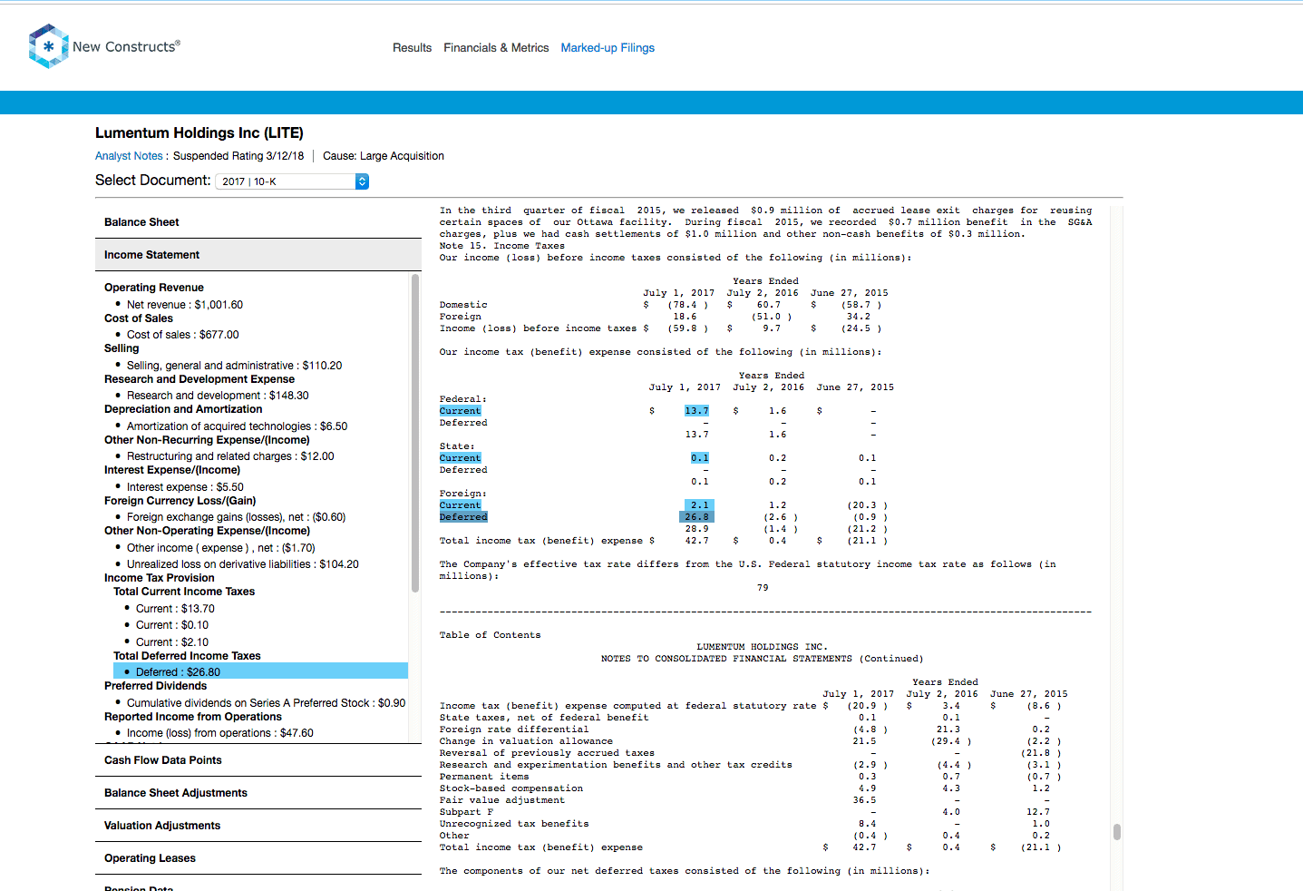Screen dimensions: 1303x891
Task: Select Interest expense : $5.50 item
Action: 185,487
